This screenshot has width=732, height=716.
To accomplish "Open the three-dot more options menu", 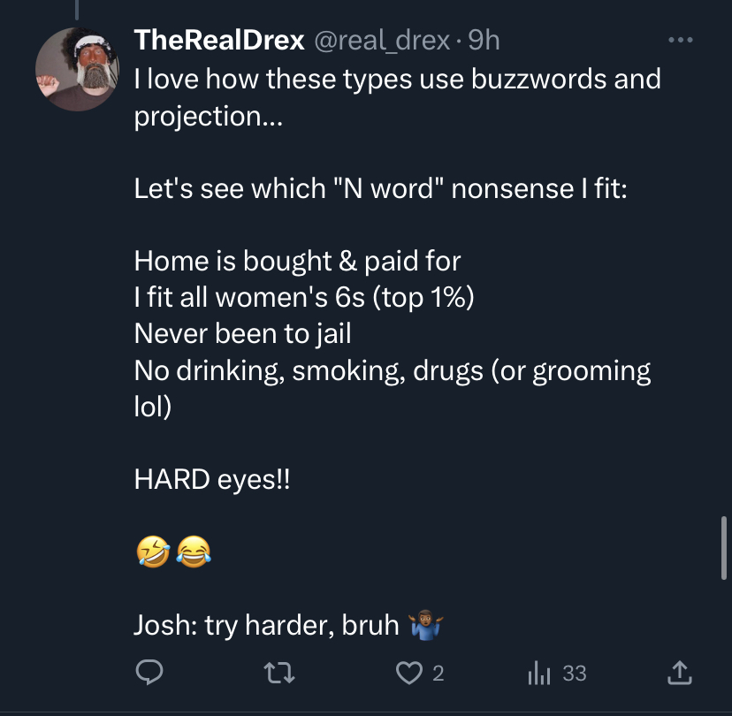I will tap(681, 40).
